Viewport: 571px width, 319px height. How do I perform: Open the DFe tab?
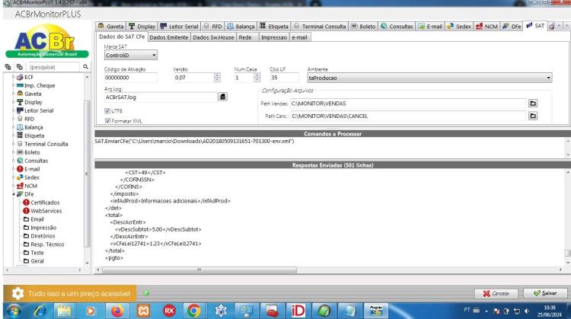[x=512, y=26]
